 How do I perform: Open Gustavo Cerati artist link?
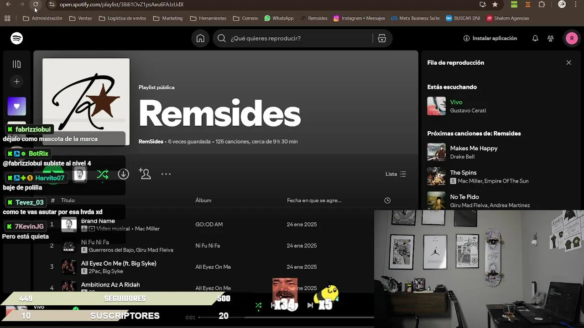point(468,111)
